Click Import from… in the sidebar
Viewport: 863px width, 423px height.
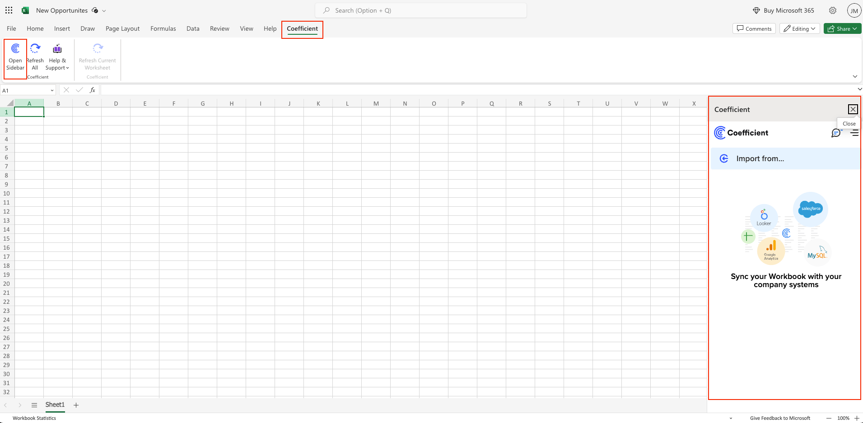[785, 158]
